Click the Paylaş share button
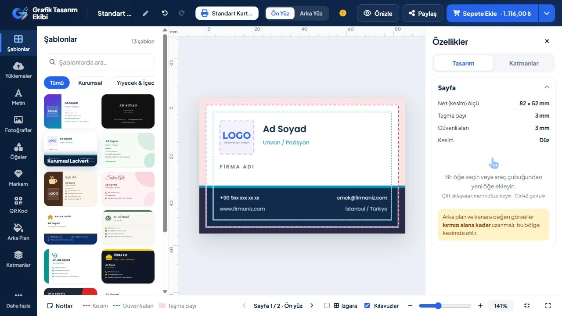562x316 pixels. [x=423, y=13]
